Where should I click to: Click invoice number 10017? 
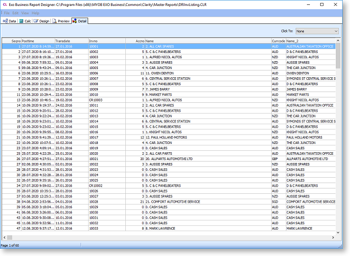click(x=93, y=138)
